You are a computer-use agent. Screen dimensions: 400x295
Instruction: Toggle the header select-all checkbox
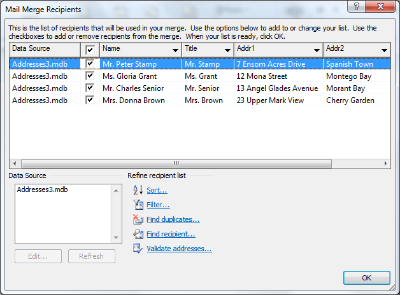point(90,50)
